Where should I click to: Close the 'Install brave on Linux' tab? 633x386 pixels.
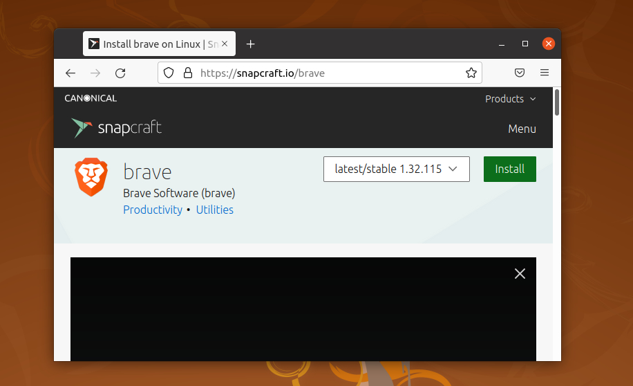pyautogui.click(x=225, y=44)
